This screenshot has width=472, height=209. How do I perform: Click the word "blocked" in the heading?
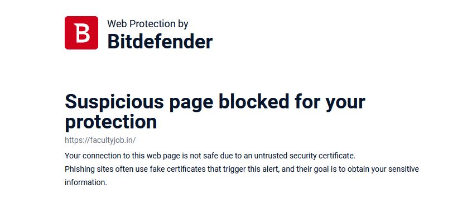click(254, 101)
